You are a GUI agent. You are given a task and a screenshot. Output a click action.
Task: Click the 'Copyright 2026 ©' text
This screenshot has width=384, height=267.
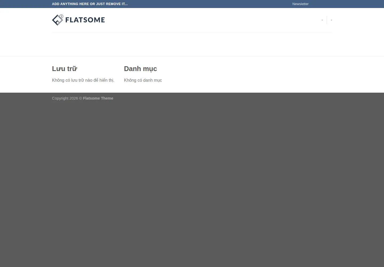point(67,98)
